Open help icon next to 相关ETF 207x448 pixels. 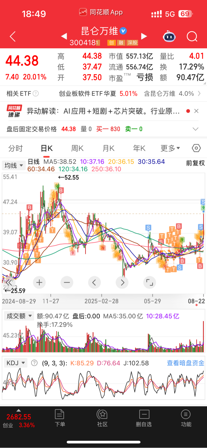tap(36, 93)
